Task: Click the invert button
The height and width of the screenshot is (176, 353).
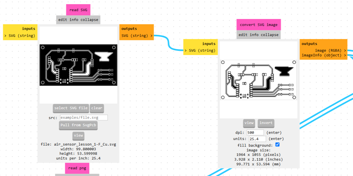Action: pyautogui.click(x=266, y=123)
